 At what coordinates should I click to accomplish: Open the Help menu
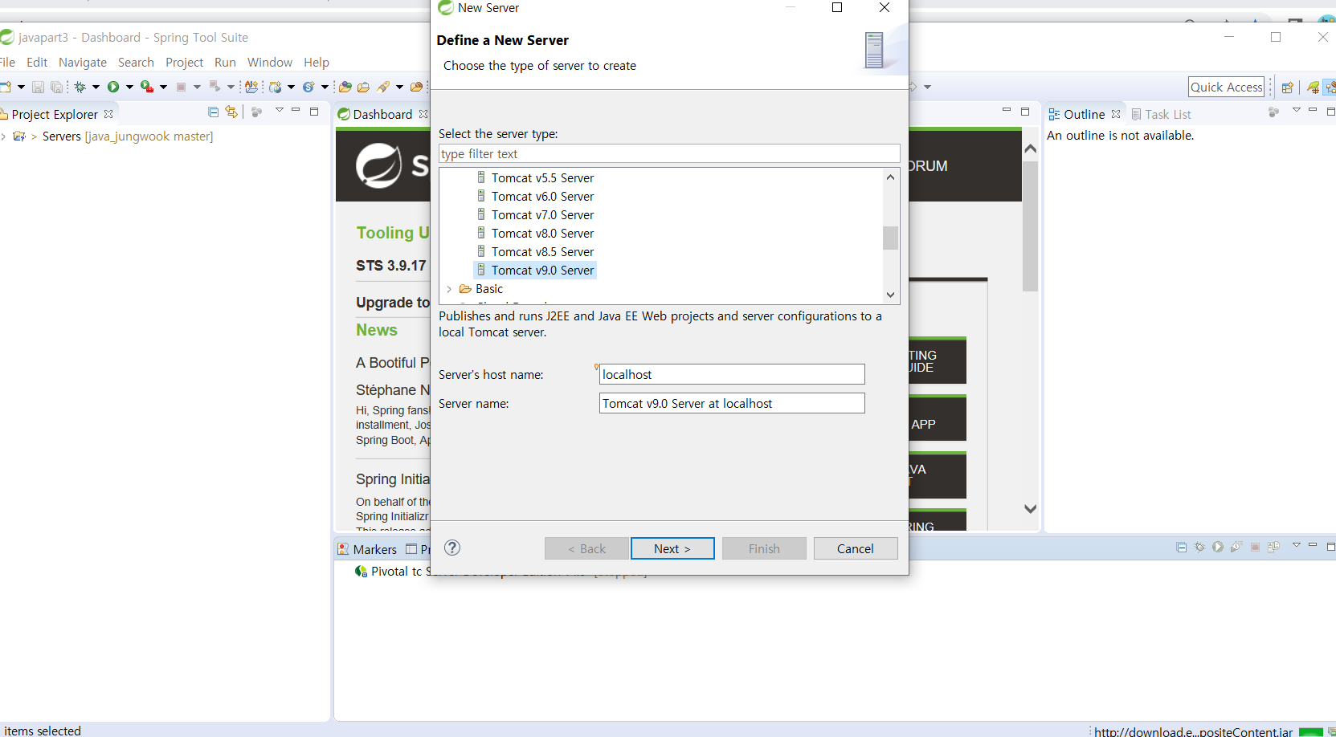317,62
